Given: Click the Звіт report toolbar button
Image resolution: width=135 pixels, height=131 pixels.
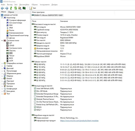Looking at the screenshot, I should (x=33, y=8).
